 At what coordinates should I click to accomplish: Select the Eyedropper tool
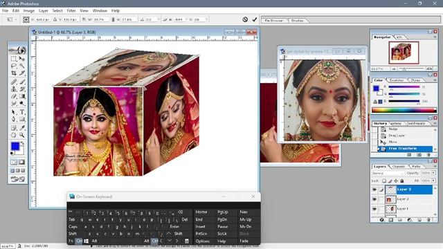point(21,128)
